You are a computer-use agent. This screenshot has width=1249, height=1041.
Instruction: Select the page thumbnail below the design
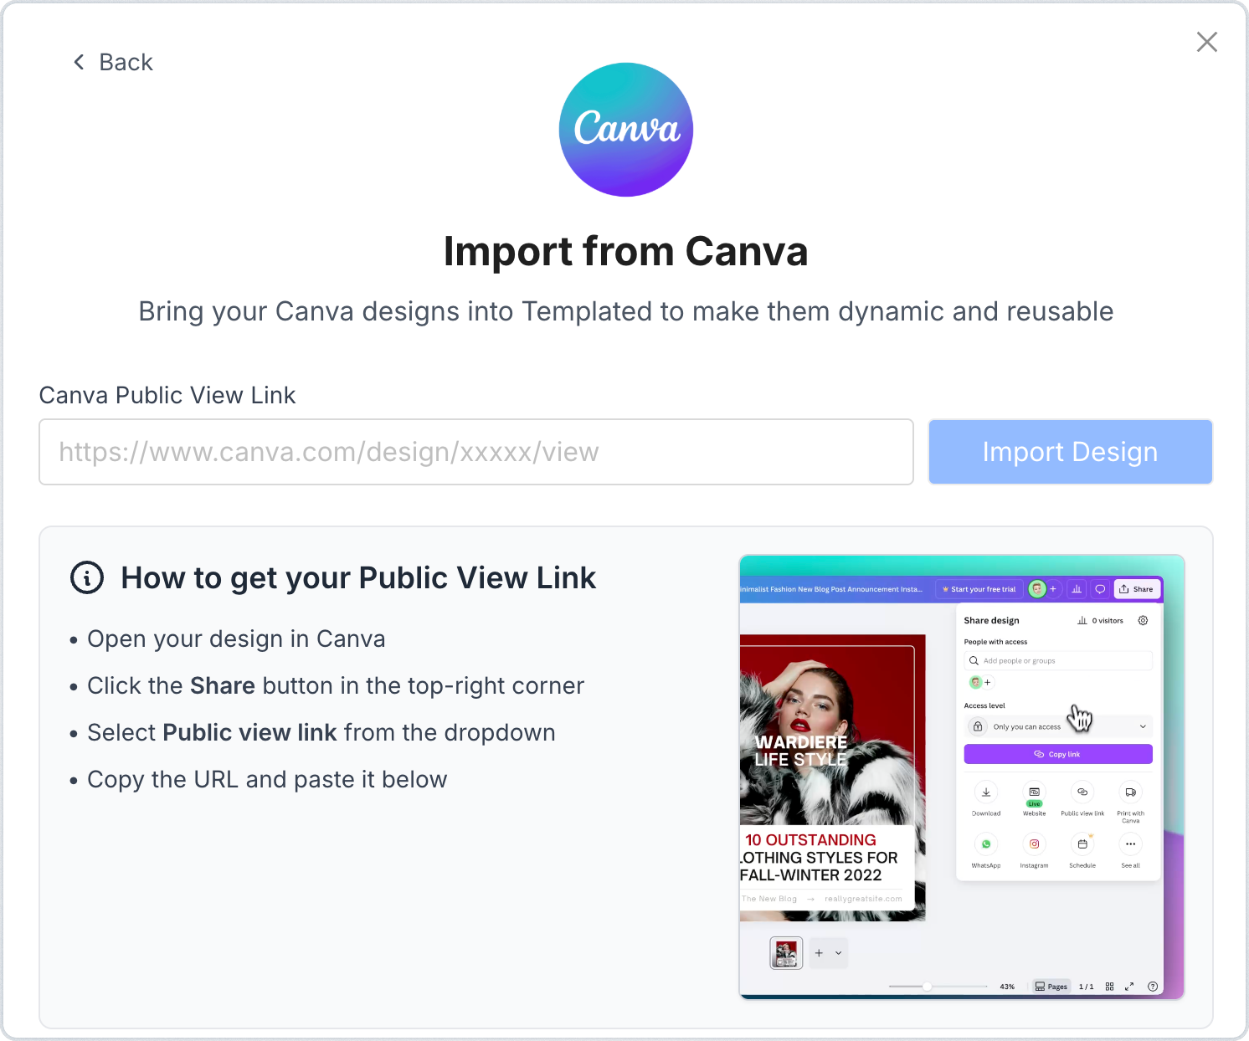[786, 953]
